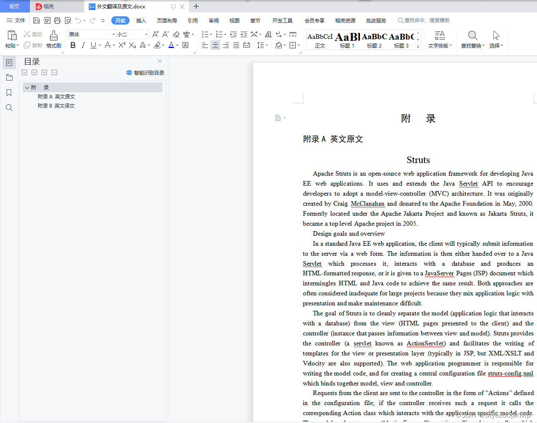Screen dimensions: 537x423
Task: Switch to the 页面布局 tab
Action: [x=167, y=20]
